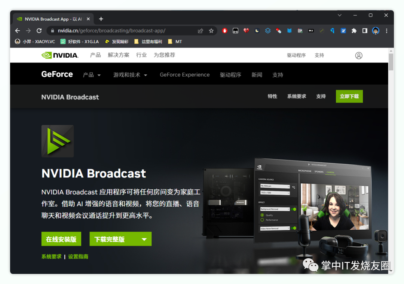Open the red hand extension icon
Screen dimensions: 404x284
point(225,31)
